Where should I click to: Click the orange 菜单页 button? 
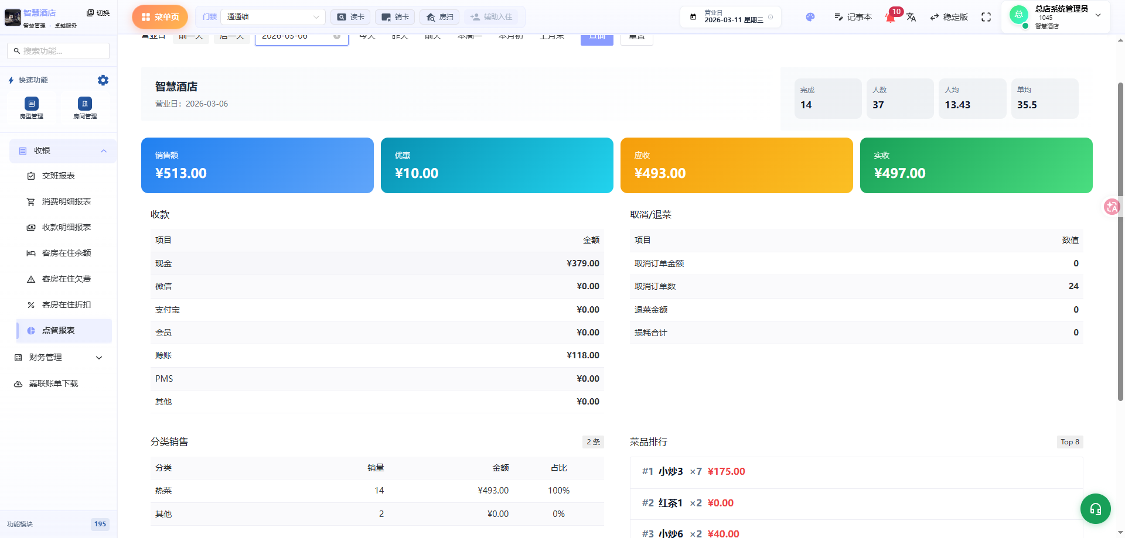[160, 17]
